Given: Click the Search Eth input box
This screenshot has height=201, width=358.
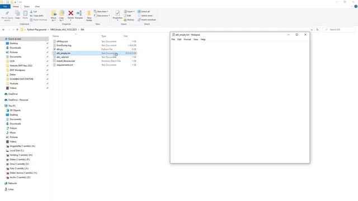Looking at the screenshot, I should (340, 30).
